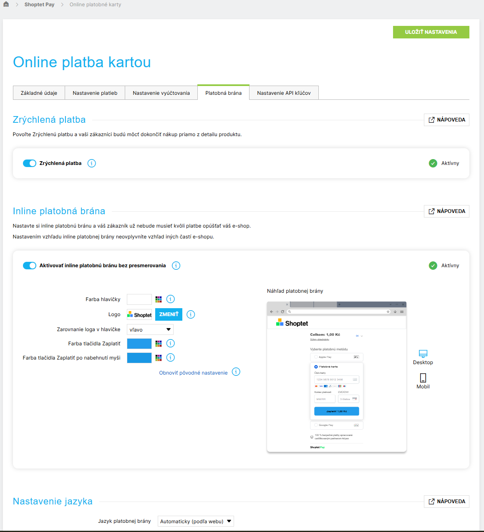The image size is (484, 532).
Task: Open Nápoveda for Zrýchlená platba section
Action: coord(446,120)
